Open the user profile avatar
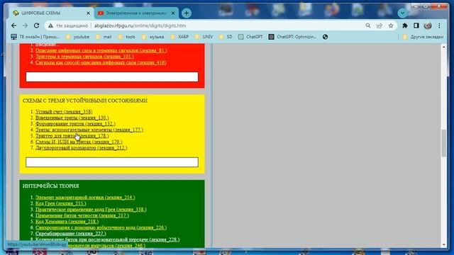The width and height of the screenshot is (454, 255). pos(428,25)
